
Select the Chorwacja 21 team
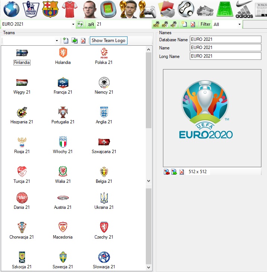(x=22, y=230)
